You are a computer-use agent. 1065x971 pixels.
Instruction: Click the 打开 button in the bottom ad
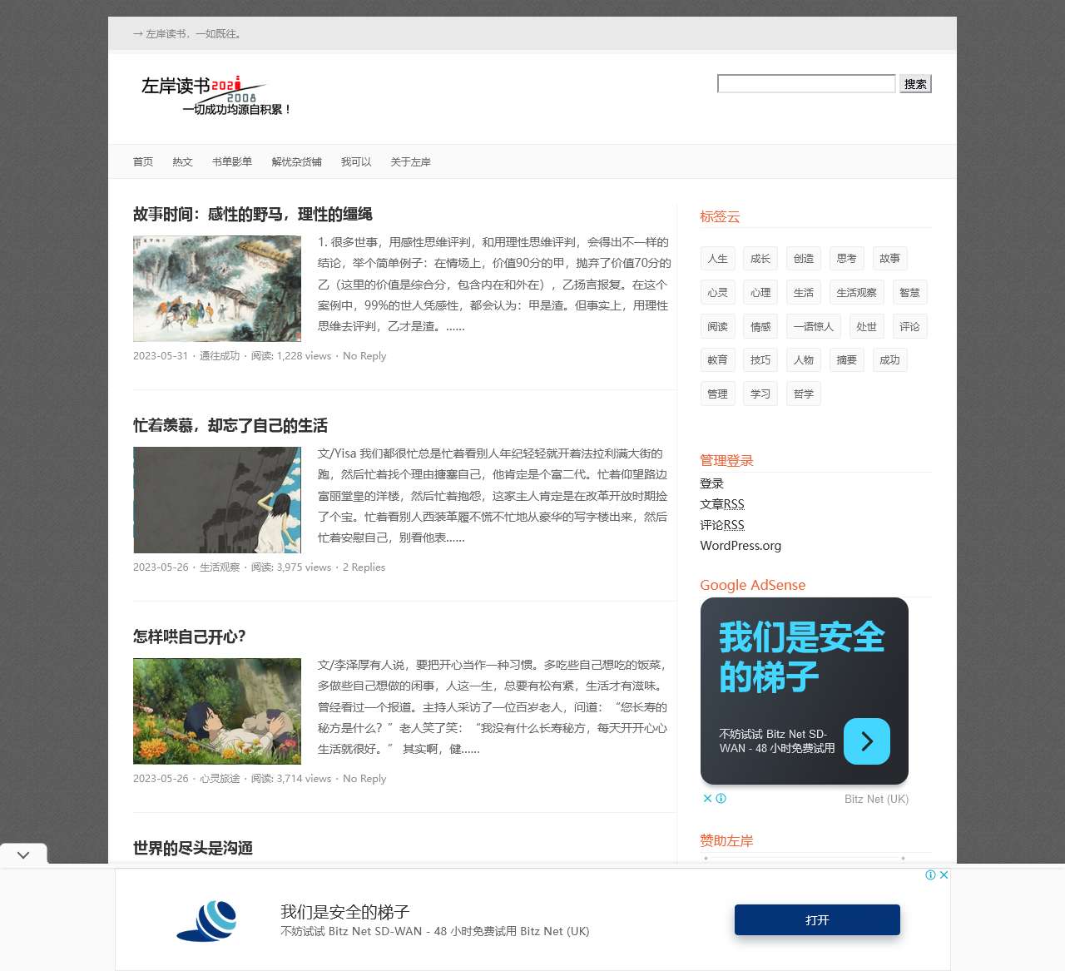coord(817,919)
